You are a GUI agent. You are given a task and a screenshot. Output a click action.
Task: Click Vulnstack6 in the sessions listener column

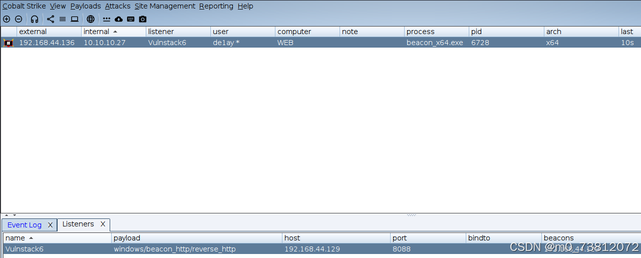coord(178,43)
